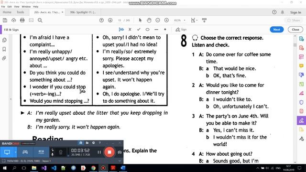Close the Fill & Sign toolbar

[295, 30]
